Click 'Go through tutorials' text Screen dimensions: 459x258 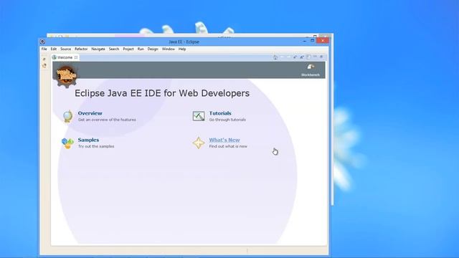point(227,120)
